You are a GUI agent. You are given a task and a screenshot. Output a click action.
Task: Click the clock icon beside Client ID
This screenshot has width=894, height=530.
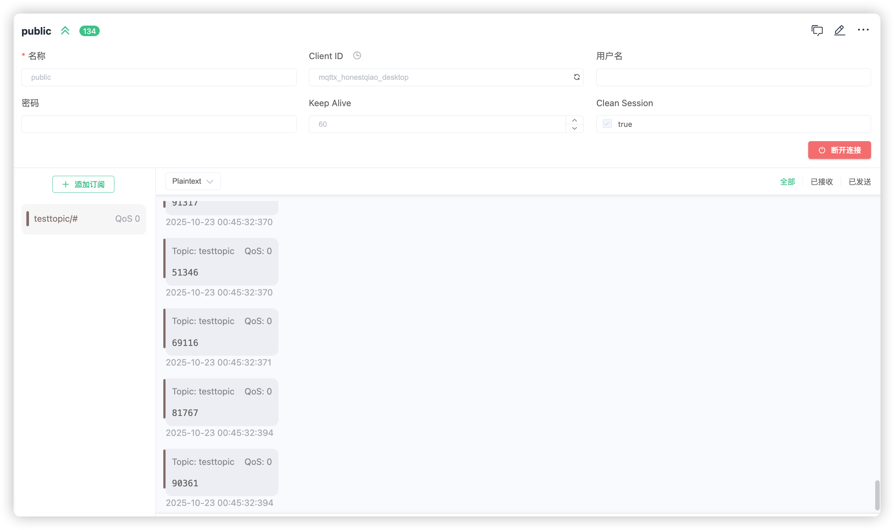point(357,56)
